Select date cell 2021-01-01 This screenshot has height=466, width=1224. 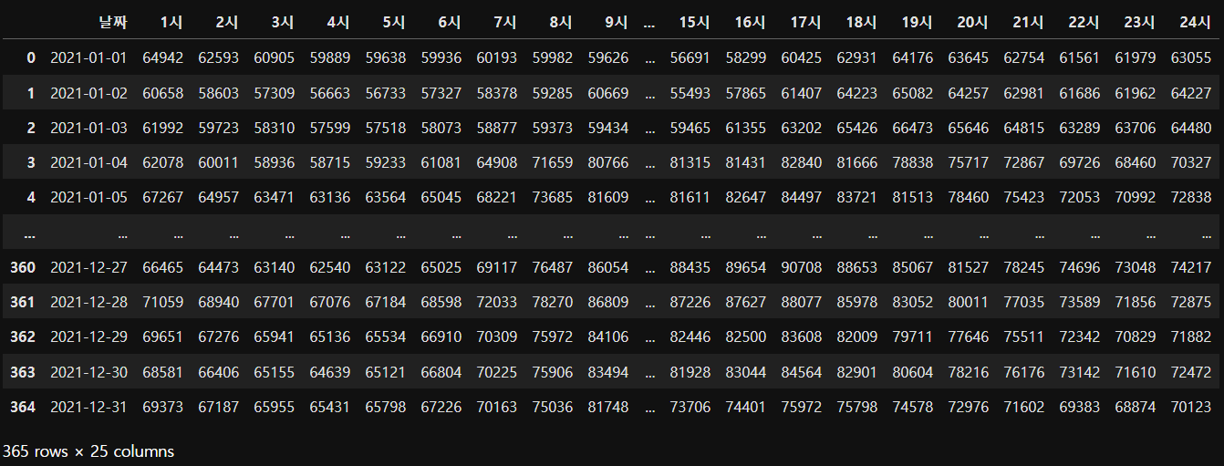[89, 57]
